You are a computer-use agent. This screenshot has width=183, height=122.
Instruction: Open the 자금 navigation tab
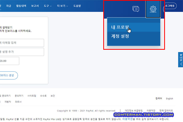click(9, 6)
